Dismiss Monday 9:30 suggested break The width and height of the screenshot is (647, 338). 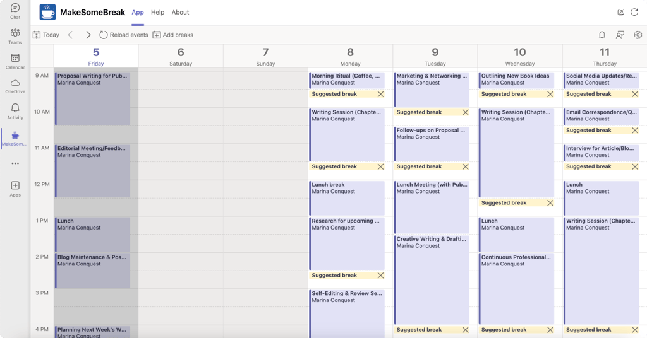(380, 95)
